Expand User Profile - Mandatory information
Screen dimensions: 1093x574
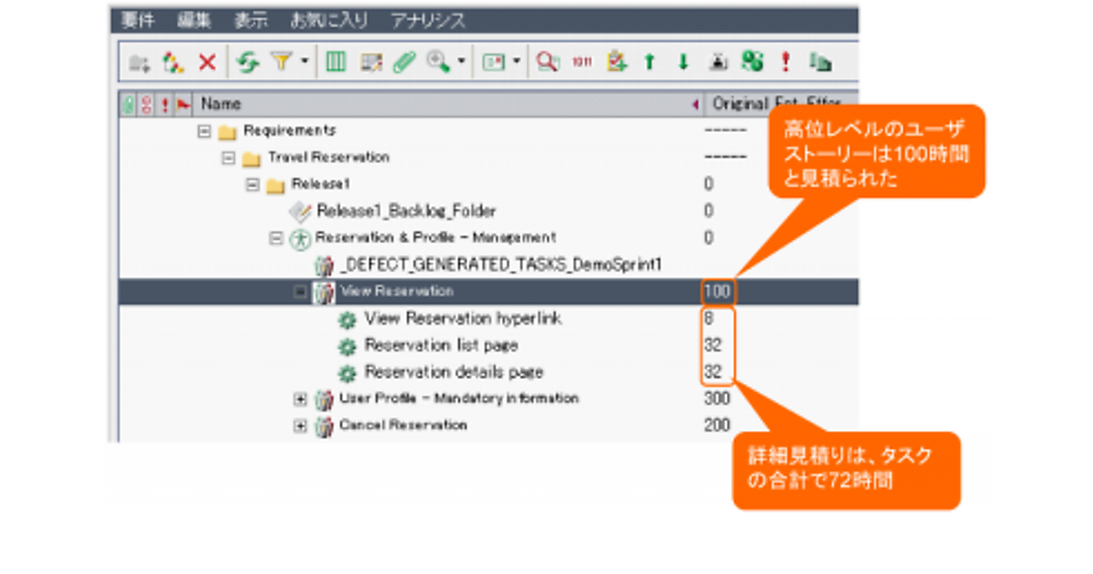[x=301, y=399]
